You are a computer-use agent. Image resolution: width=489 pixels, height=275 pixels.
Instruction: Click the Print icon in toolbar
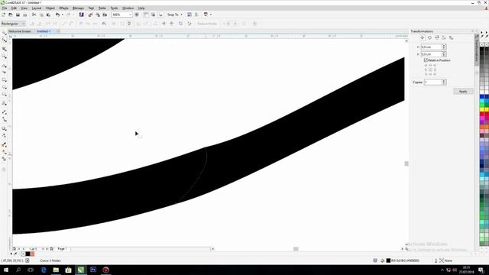(25, 15)
